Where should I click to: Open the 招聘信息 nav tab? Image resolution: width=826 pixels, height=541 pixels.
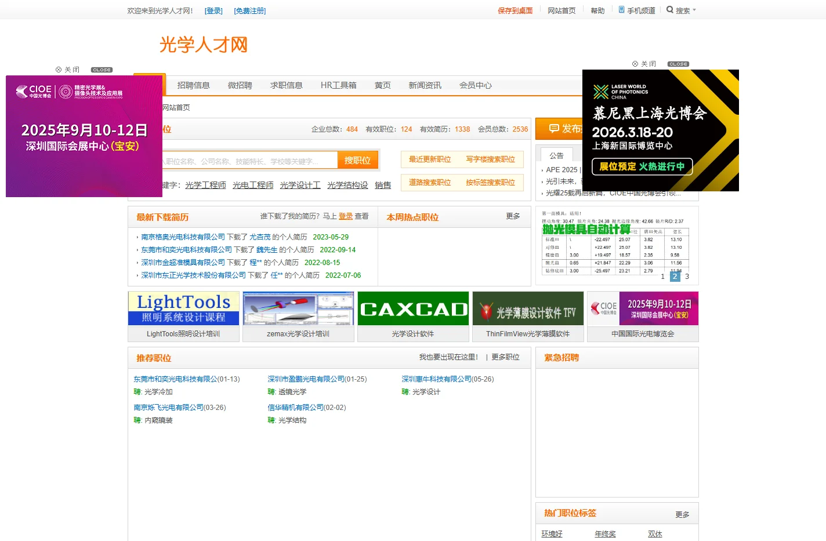click(193, 85)
